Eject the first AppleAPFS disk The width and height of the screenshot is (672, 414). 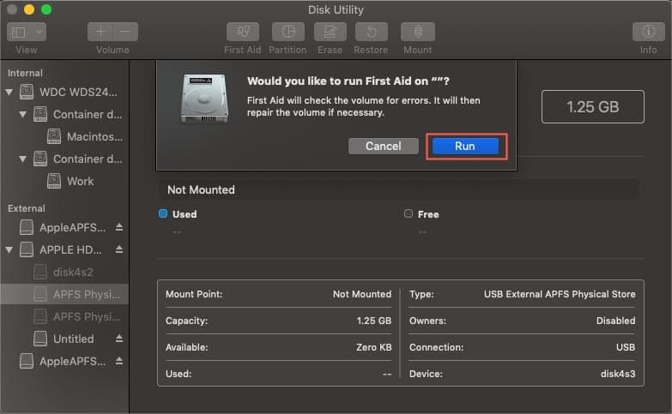119,227
